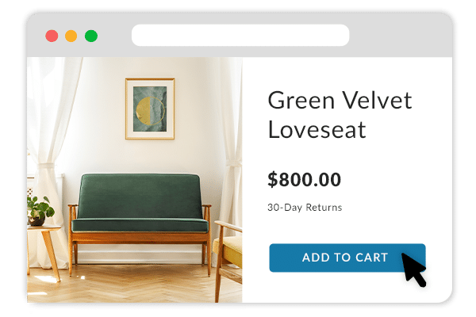Click the red close window dot
The image size is (476, 317).
click(52, 36)
